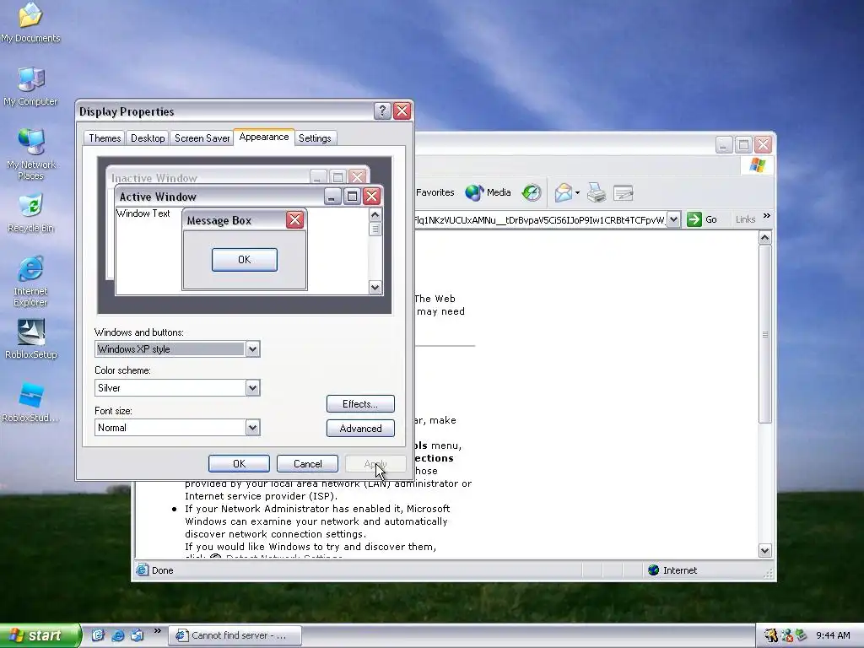Click the browser scrollbar up arrow
The height and width of the screenshot is (648, 864).
pos(764,238)
